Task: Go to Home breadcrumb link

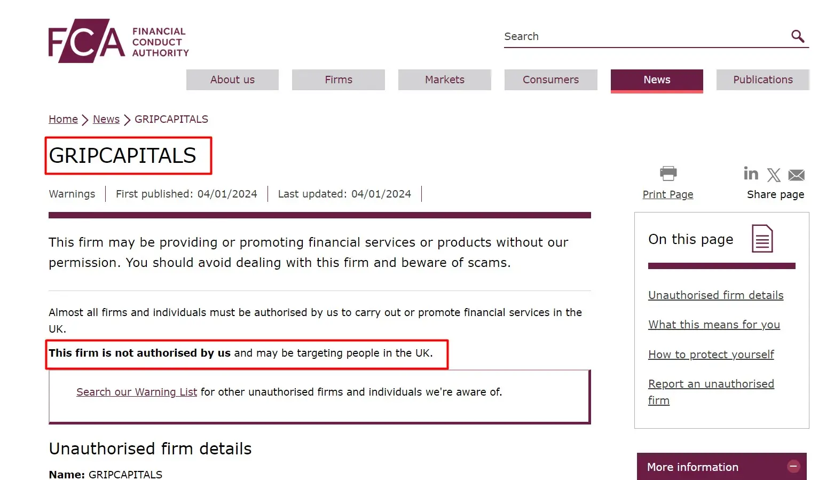Action: [63, 119]
